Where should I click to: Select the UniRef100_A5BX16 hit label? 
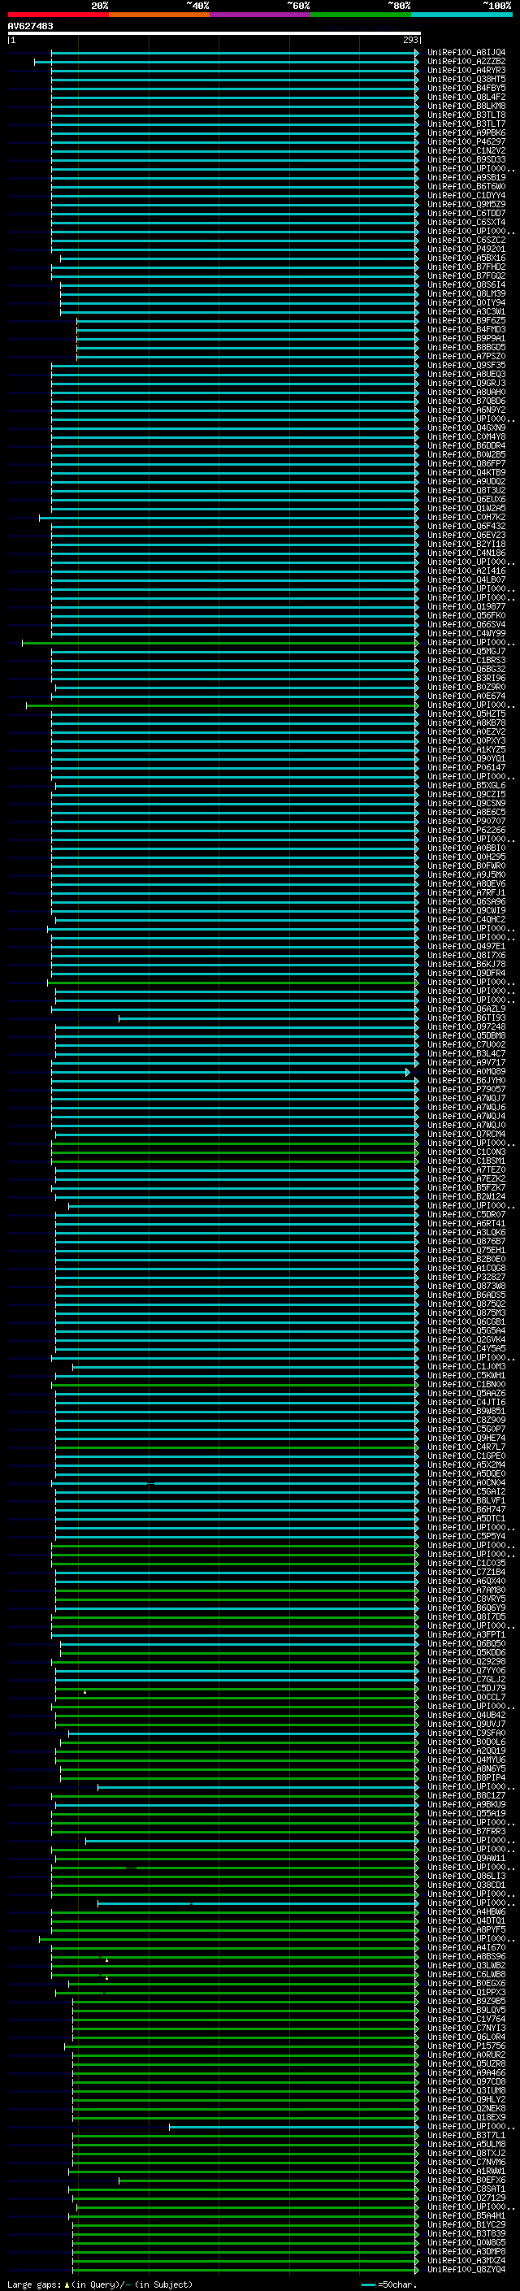466,258
